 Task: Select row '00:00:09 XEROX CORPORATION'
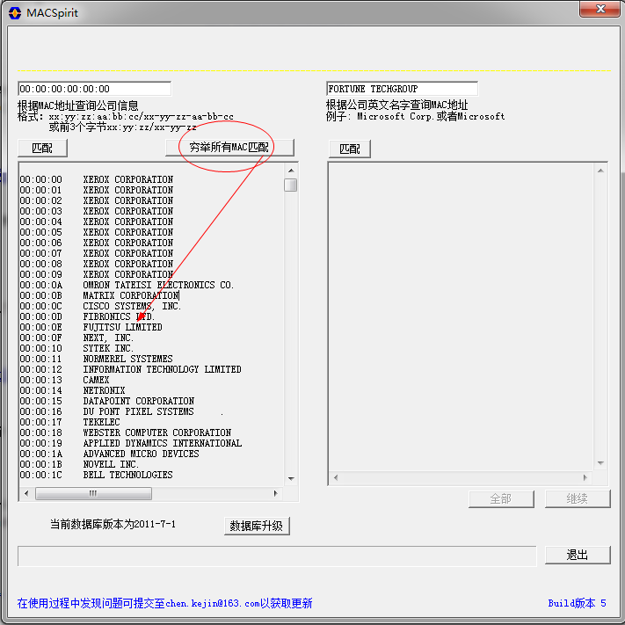(x=97, y=274)
